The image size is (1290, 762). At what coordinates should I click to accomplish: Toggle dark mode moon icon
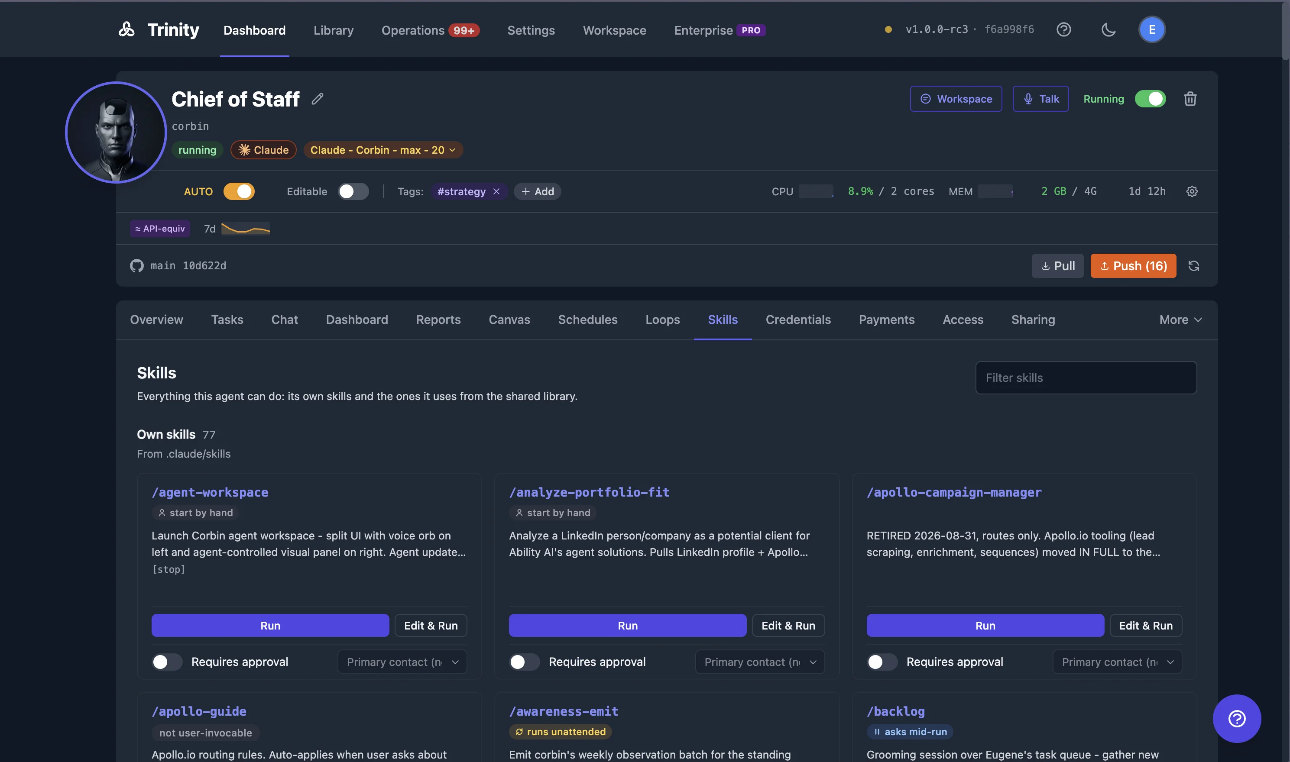coord(1108,29)
